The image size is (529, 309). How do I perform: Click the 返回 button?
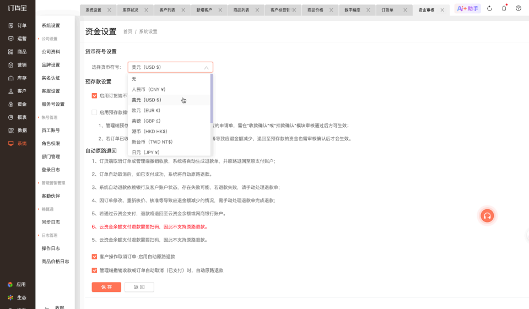139,287
